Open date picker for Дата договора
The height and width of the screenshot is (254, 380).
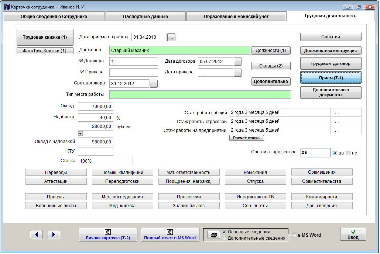pyautogui.click(x=238, y=62)
